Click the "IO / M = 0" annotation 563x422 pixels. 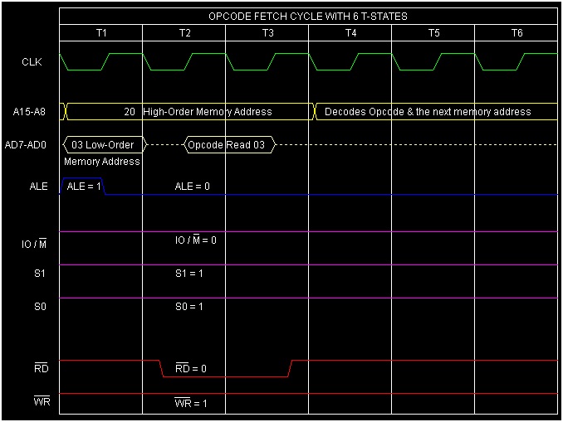196,239
